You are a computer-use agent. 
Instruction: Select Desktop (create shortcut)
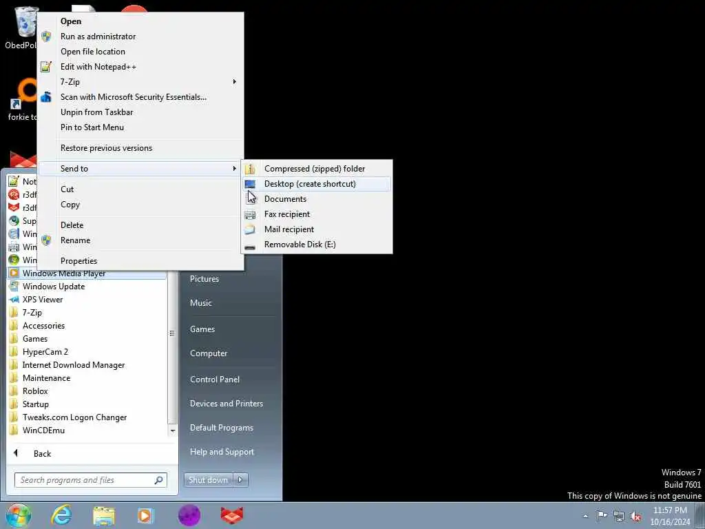tap(317, 184)
